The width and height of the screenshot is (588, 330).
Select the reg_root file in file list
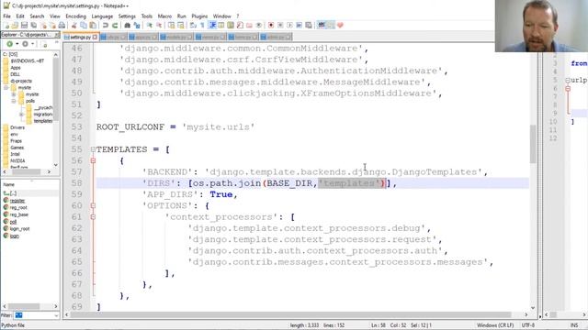(18, 208)
